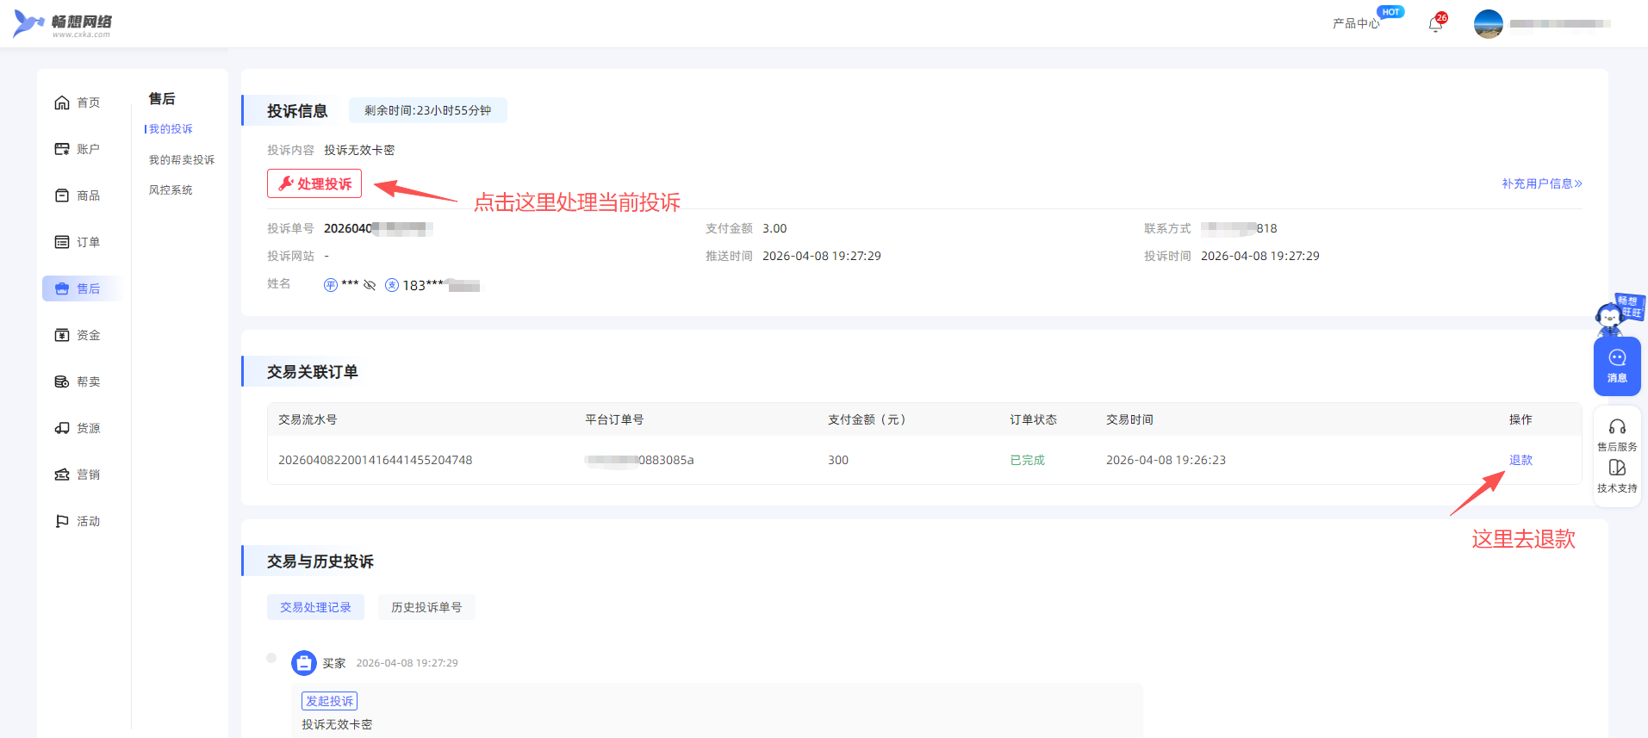The width and height of the screenshot is (1648, 738).
Task: Open the 消息 chat widget
Action: coord(1617,366)
